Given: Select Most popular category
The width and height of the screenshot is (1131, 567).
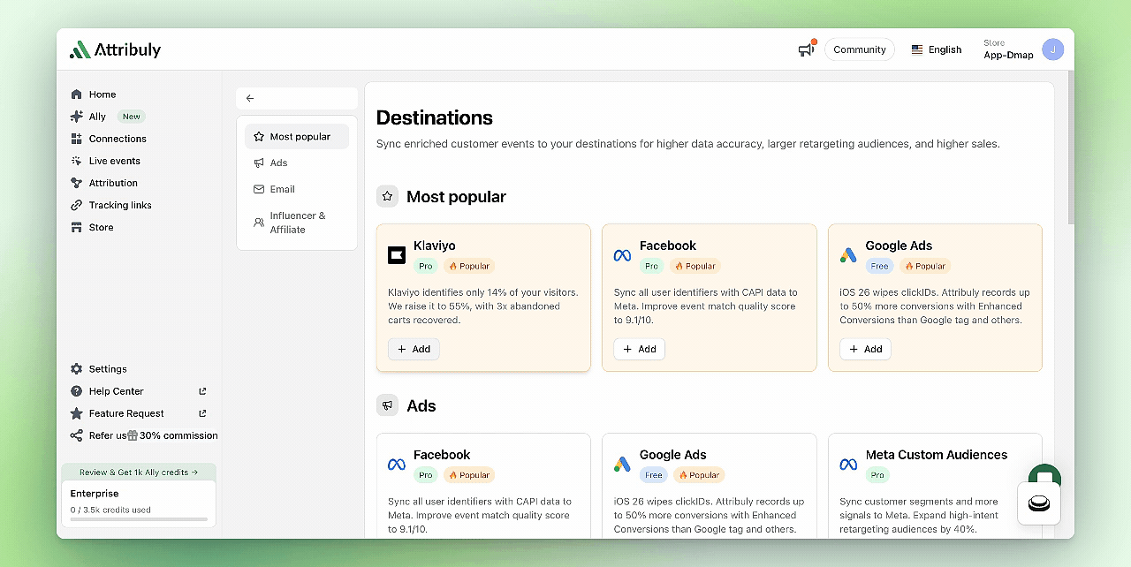Looking at the screenshot, I should (x=297, y=137).
